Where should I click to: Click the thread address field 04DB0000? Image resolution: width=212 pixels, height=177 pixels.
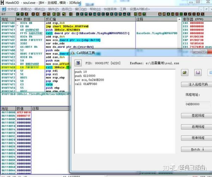tap(198, 104)
